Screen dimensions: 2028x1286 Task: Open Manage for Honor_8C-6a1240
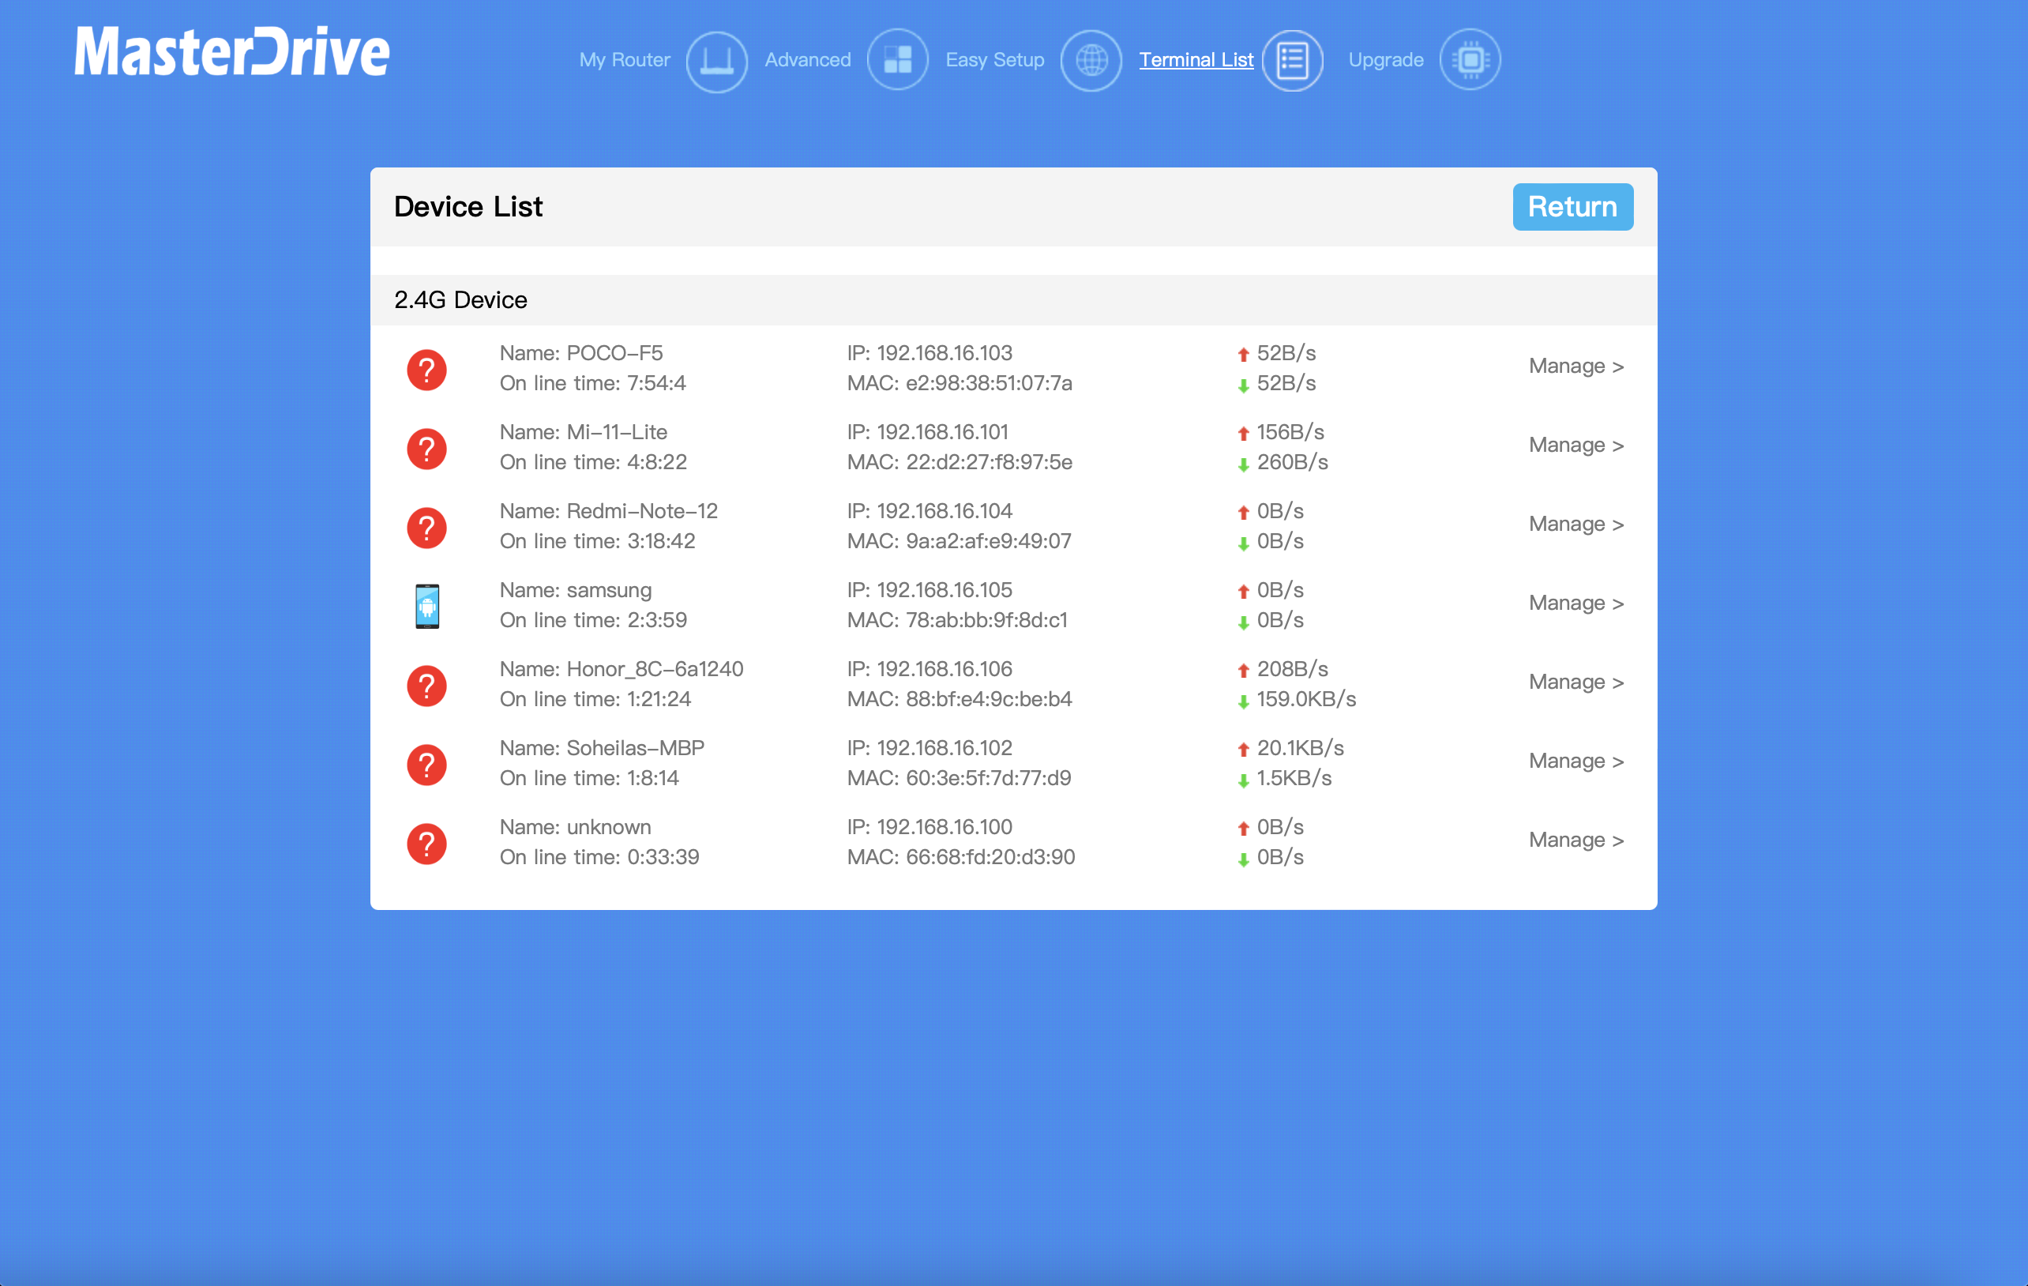tap(1575, 682)
